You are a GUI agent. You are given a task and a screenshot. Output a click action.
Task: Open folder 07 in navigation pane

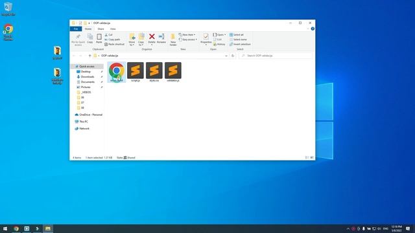(x=82, y=102)
